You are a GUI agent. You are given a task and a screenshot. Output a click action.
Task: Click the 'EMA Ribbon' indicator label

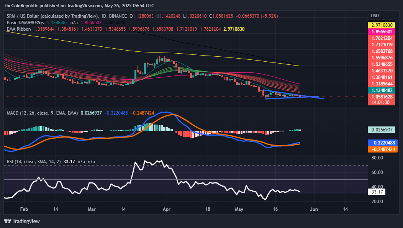[19, 29]
